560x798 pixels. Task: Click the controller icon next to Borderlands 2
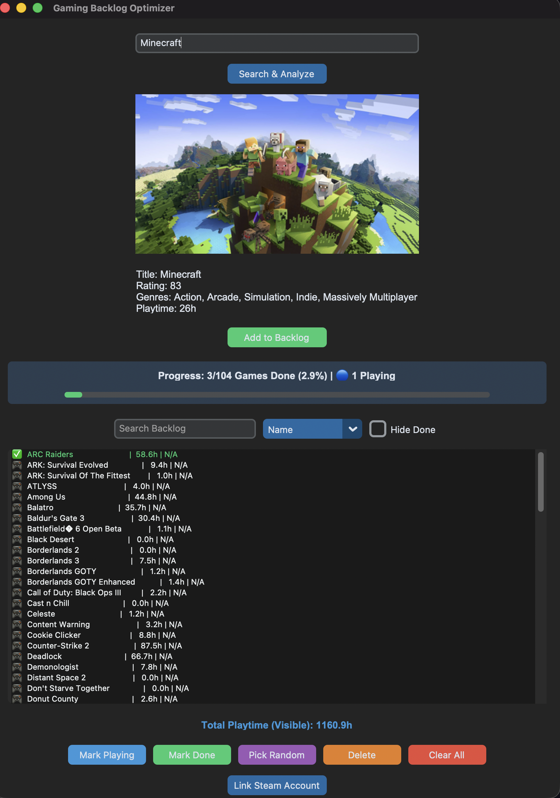click(x=17, y=550)
